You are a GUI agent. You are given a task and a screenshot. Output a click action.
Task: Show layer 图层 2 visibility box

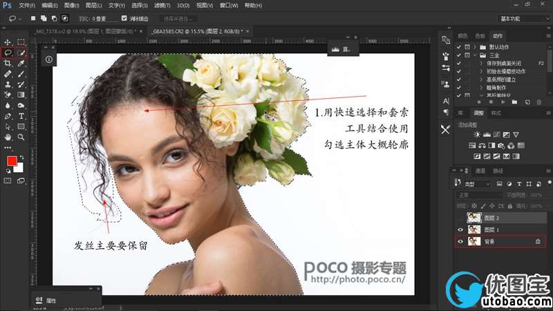(x=460, y=218)
